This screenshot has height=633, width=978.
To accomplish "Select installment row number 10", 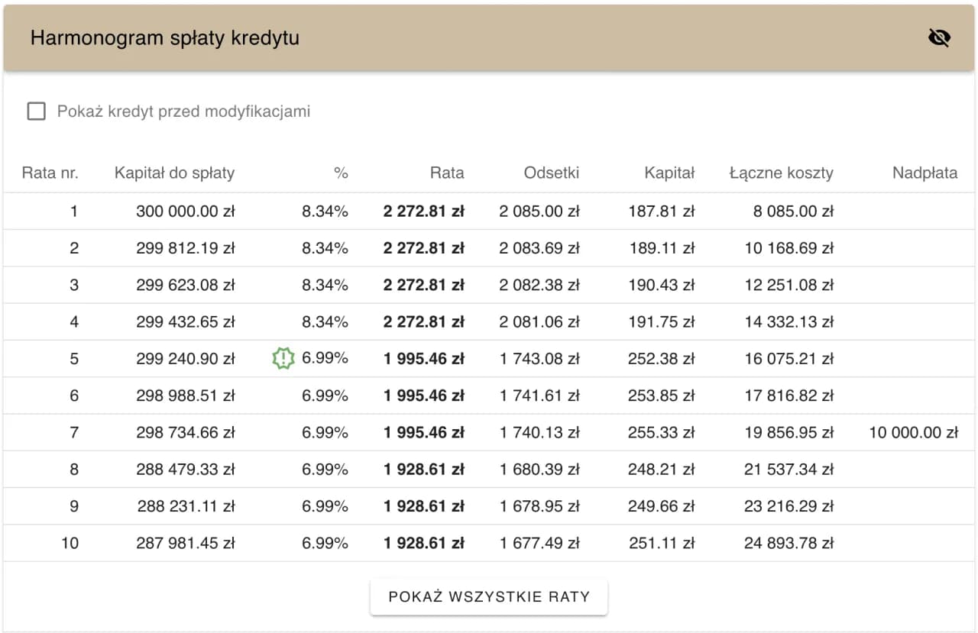I will click(x=489, y=543).
